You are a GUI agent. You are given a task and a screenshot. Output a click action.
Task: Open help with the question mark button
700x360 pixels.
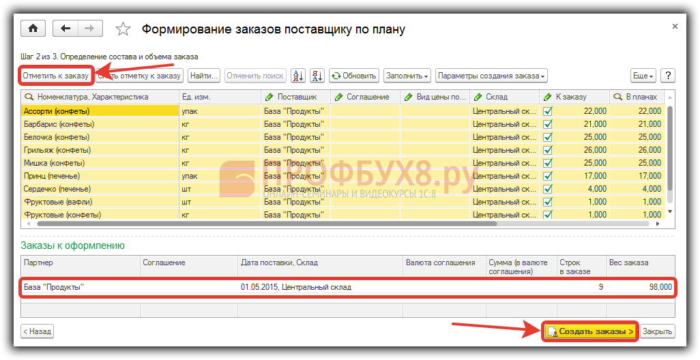(667, 76)
